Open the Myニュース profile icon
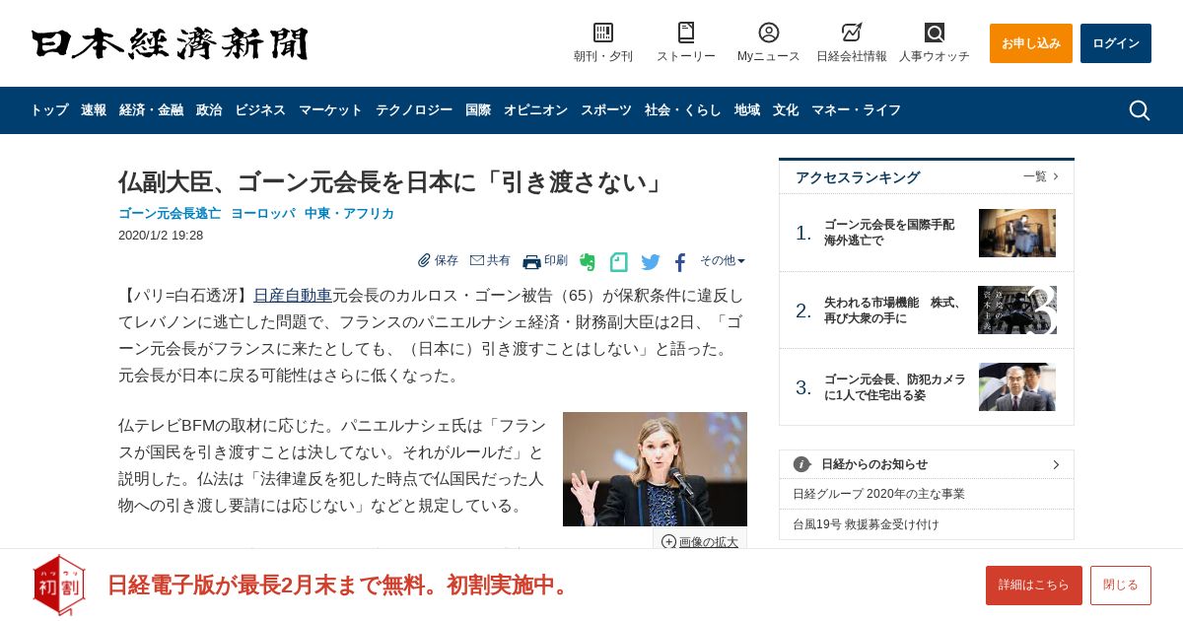 point(769,33)
